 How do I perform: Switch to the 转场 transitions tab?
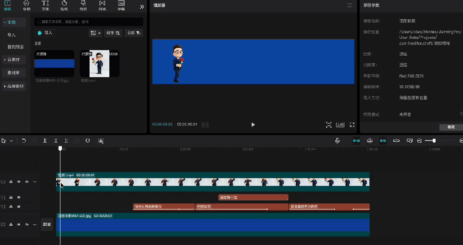(x=102, y=5)
